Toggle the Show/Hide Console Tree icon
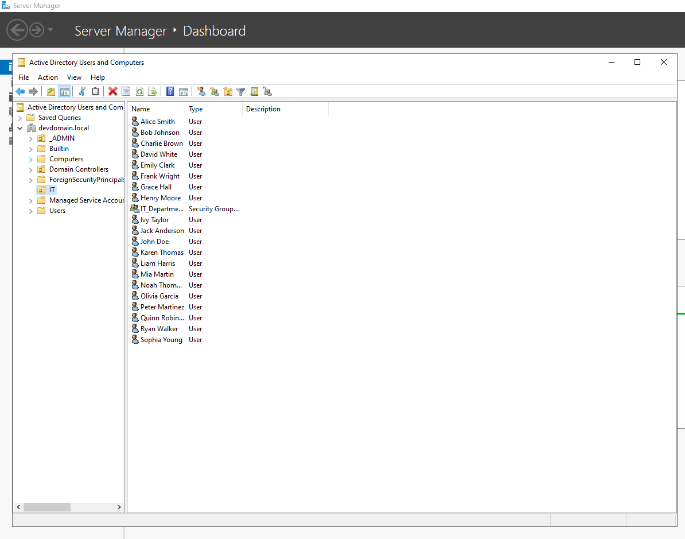This screenshot has width=685, height=539. (x=65, y=91)
